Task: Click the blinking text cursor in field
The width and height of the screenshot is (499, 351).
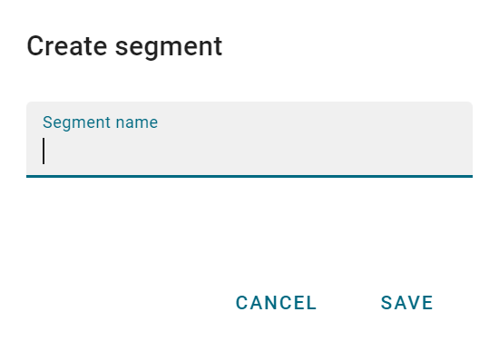Action: coord(44,151)
